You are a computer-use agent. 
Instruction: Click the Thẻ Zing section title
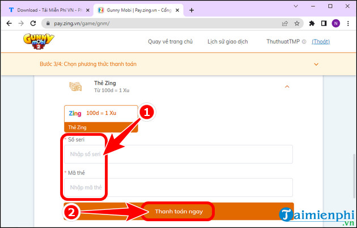(x=105, y=83)
